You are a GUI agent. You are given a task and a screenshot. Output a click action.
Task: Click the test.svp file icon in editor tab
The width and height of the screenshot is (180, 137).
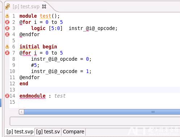[x=8, y=7]
